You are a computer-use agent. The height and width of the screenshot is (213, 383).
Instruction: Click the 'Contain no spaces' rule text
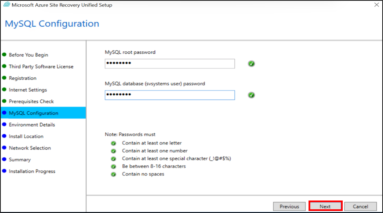coord(143,174)
